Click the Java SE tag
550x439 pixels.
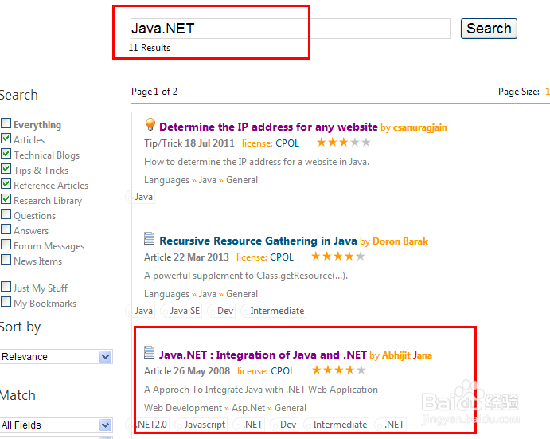pos(185,311)
